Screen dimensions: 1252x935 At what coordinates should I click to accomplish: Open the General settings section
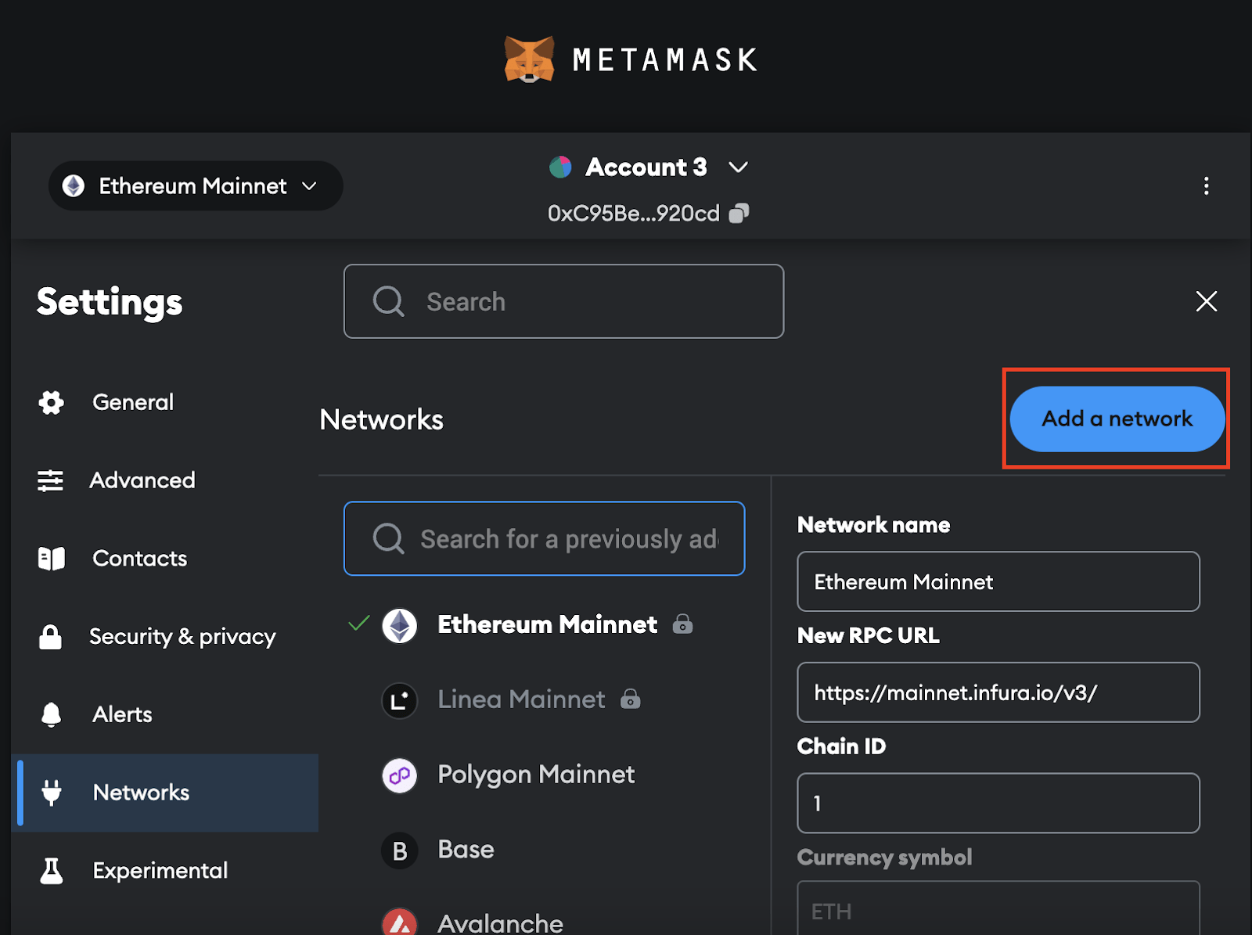[132, 402]
